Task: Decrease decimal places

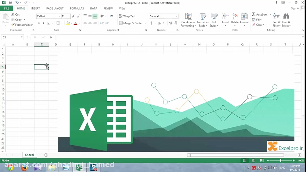Action: [176, 23]
